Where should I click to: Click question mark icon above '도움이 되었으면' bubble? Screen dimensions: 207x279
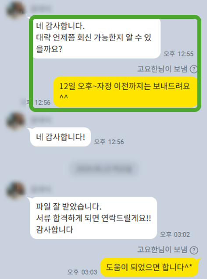click(194, 250)
